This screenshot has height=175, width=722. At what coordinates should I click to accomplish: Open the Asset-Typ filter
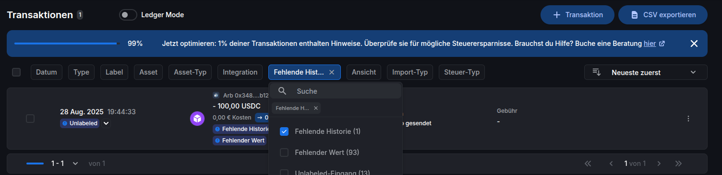tap(190, 72)
